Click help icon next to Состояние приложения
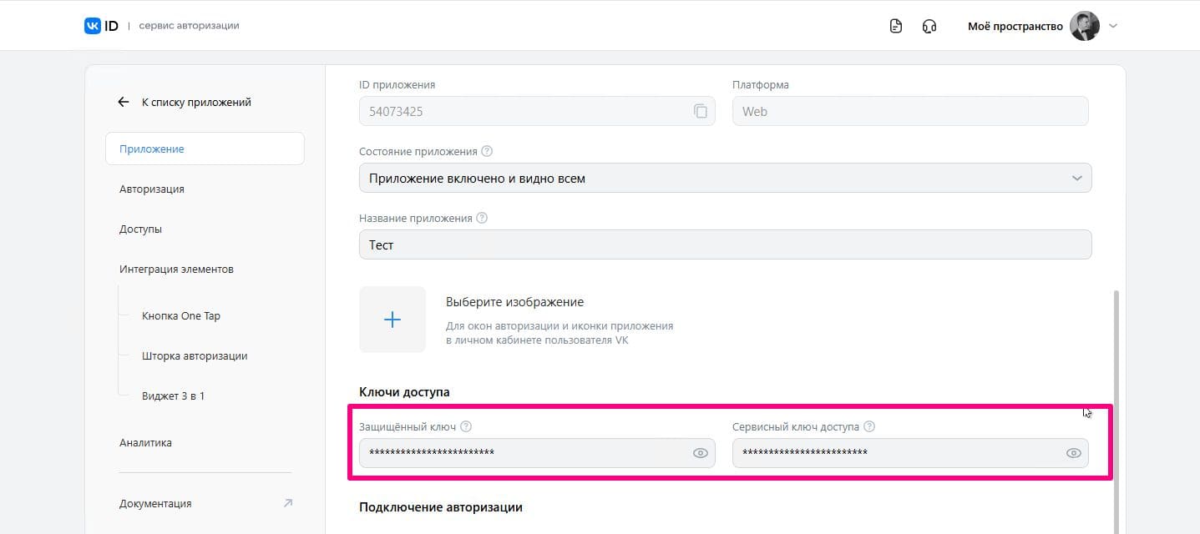 (x=487, y=152)
